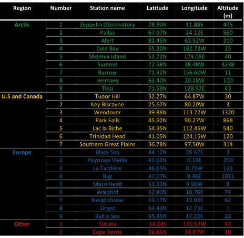Click the Cold Bay station name
Screen dimensions: 244x238
(x=107, y=48)
